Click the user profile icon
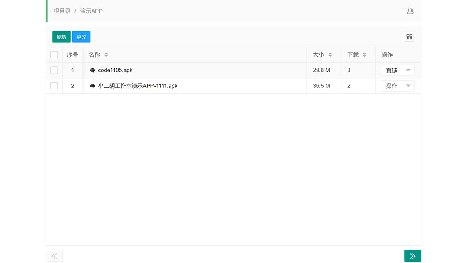The height and width of the screenshot is (263, 467). click(x=410, y=11)
